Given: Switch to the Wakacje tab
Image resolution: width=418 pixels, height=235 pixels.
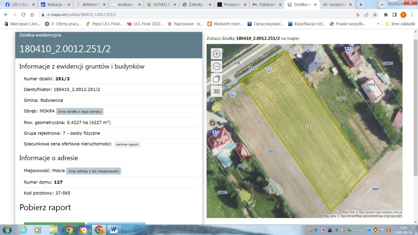Looking at the screenshot, I should tap(55, 5).
